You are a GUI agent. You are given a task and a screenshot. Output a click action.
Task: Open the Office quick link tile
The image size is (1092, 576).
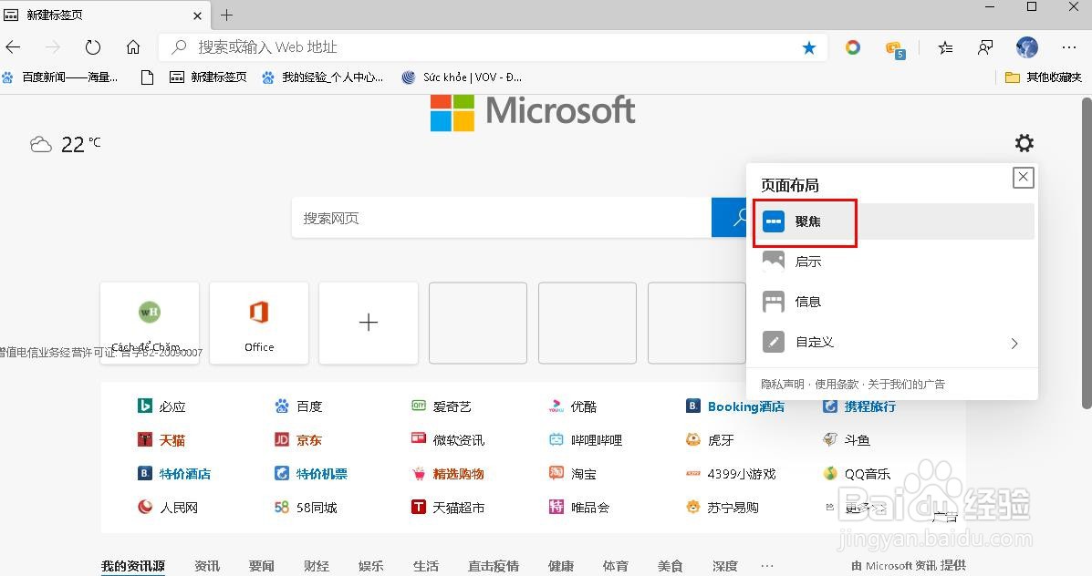click(x=259, y=323)
